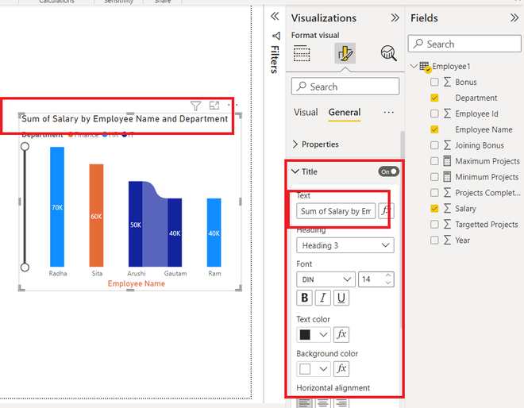Screen dimensions: 524x408
Task: Collapse the Employee1 table tree
Action: tap(414, 66)
